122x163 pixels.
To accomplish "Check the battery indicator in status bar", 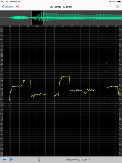I will tap(119, 2).
